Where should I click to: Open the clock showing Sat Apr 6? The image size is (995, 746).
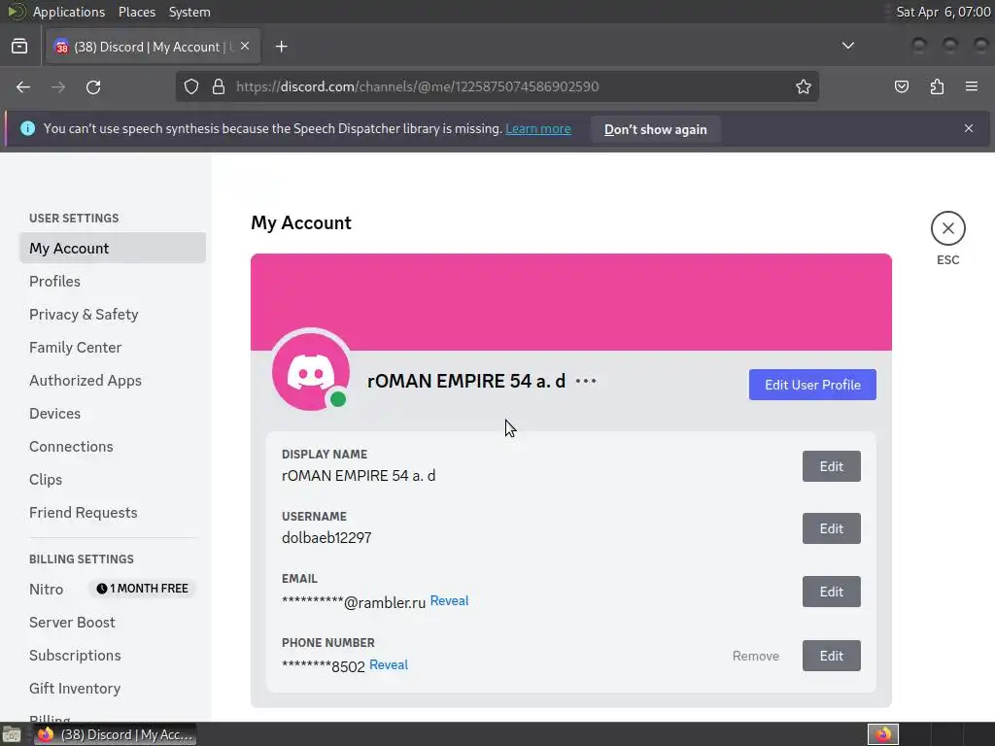[x=943, y=12]
